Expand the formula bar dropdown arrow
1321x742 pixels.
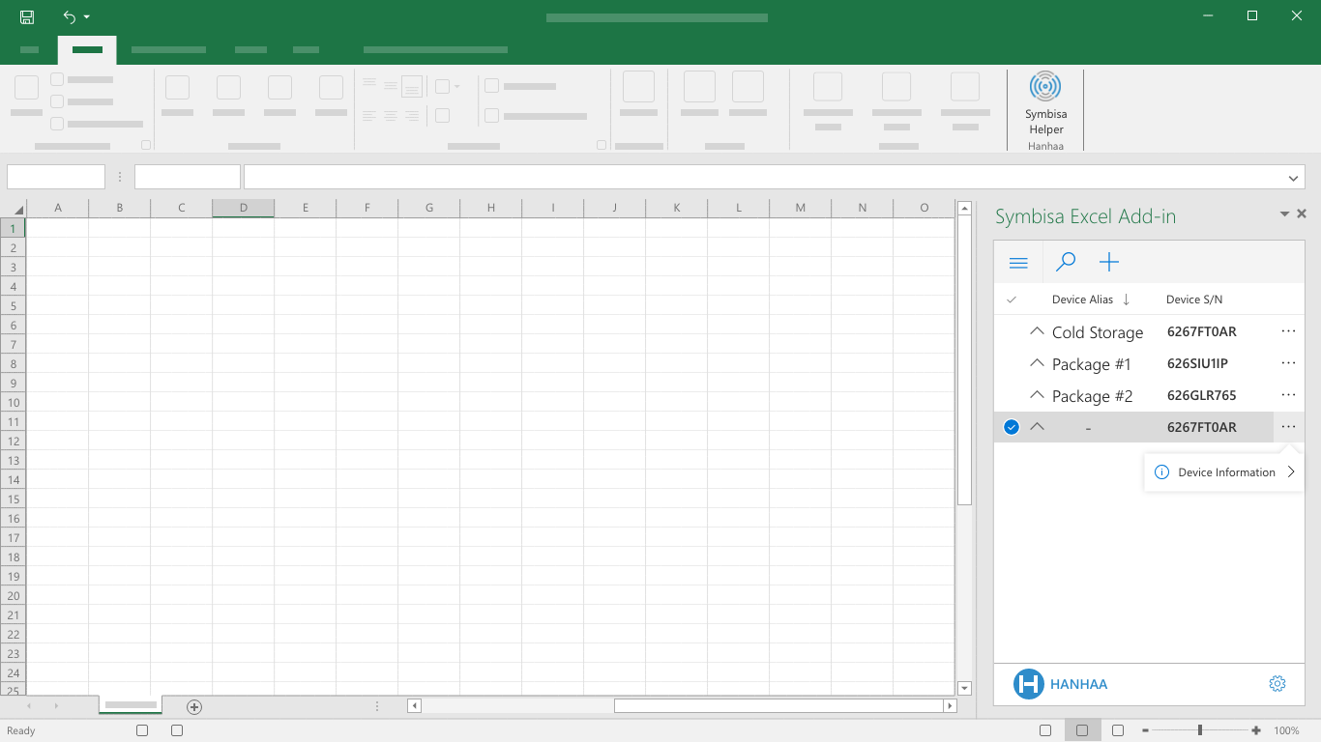coord(1294,178)
